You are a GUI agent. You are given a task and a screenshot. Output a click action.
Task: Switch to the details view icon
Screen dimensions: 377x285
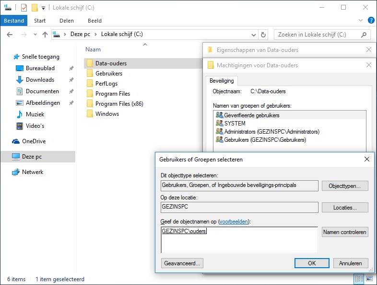[x=359, y=279]
